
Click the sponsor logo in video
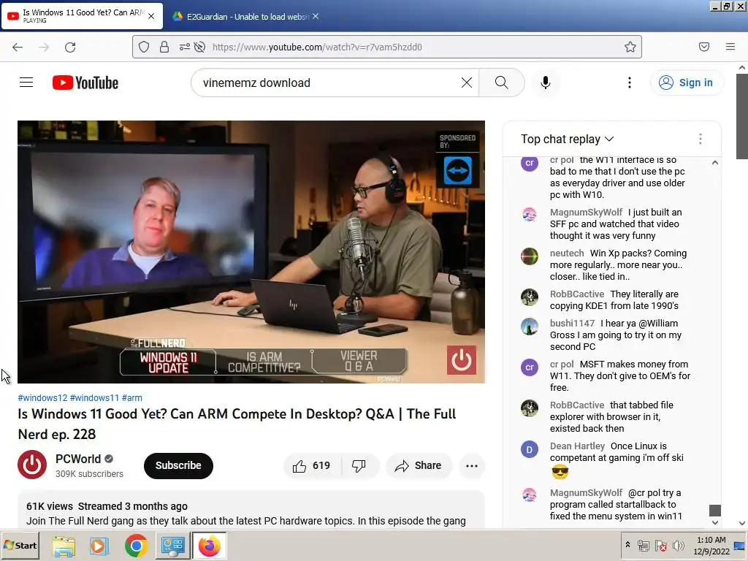pyautogui.click(x=458, y=170)
